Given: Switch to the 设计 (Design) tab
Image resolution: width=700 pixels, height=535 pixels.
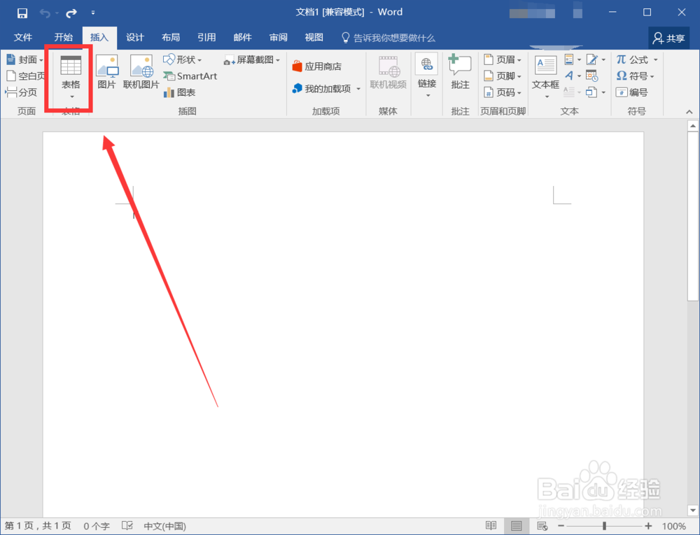Looking at the screenshot, I should [135, 38].
